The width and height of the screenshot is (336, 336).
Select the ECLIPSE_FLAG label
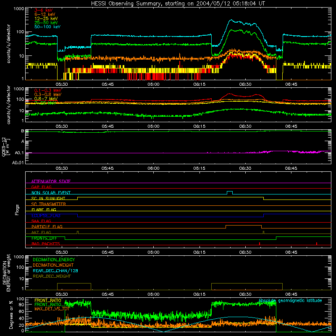point(46,215)
